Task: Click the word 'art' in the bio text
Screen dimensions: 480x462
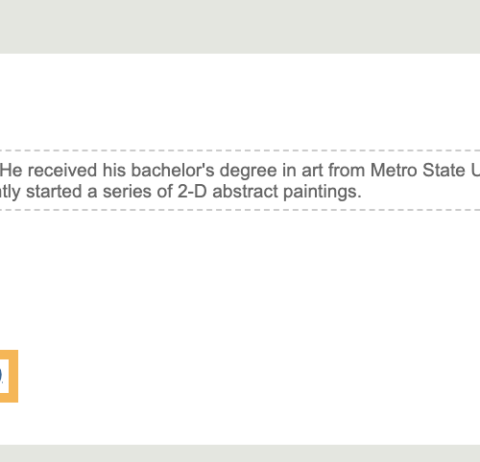Action: (312, 171)
